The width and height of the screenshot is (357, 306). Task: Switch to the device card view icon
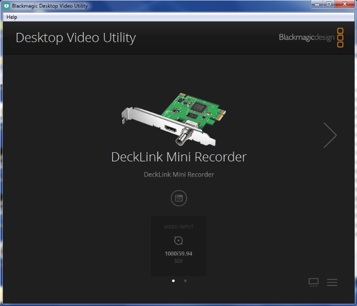[x=314, y=282]
